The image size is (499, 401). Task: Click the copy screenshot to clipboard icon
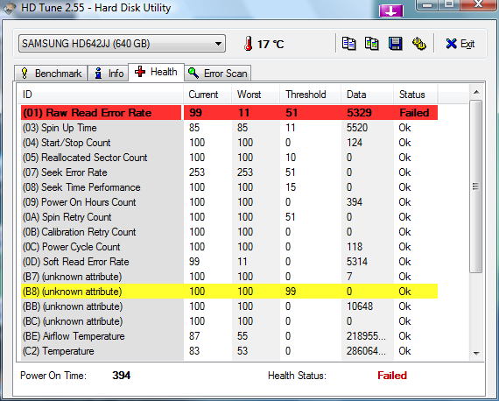372,44
